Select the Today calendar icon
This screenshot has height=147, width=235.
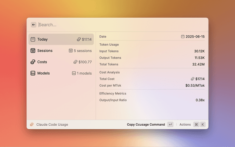coord(33,39)
